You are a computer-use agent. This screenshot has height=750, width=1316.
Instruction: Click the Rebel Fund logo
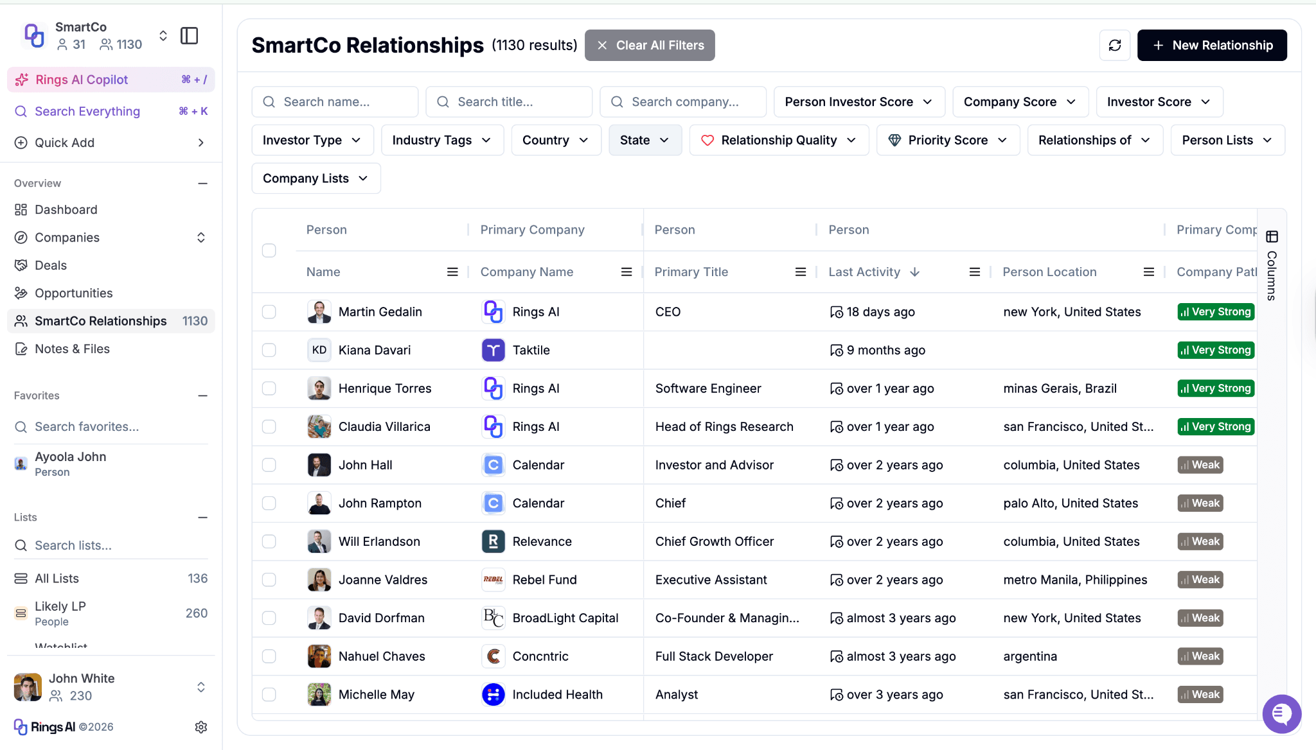pos(493,580)
